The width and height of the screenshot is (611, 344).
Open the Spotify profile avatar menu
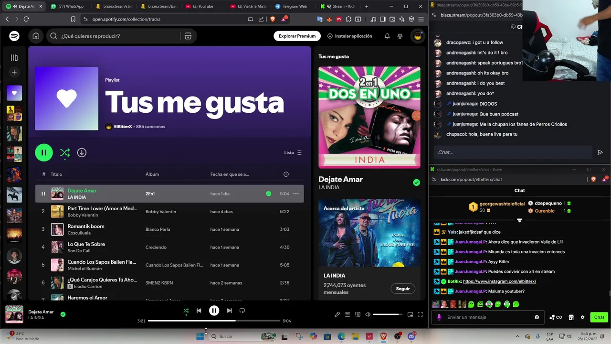point(418,36)
